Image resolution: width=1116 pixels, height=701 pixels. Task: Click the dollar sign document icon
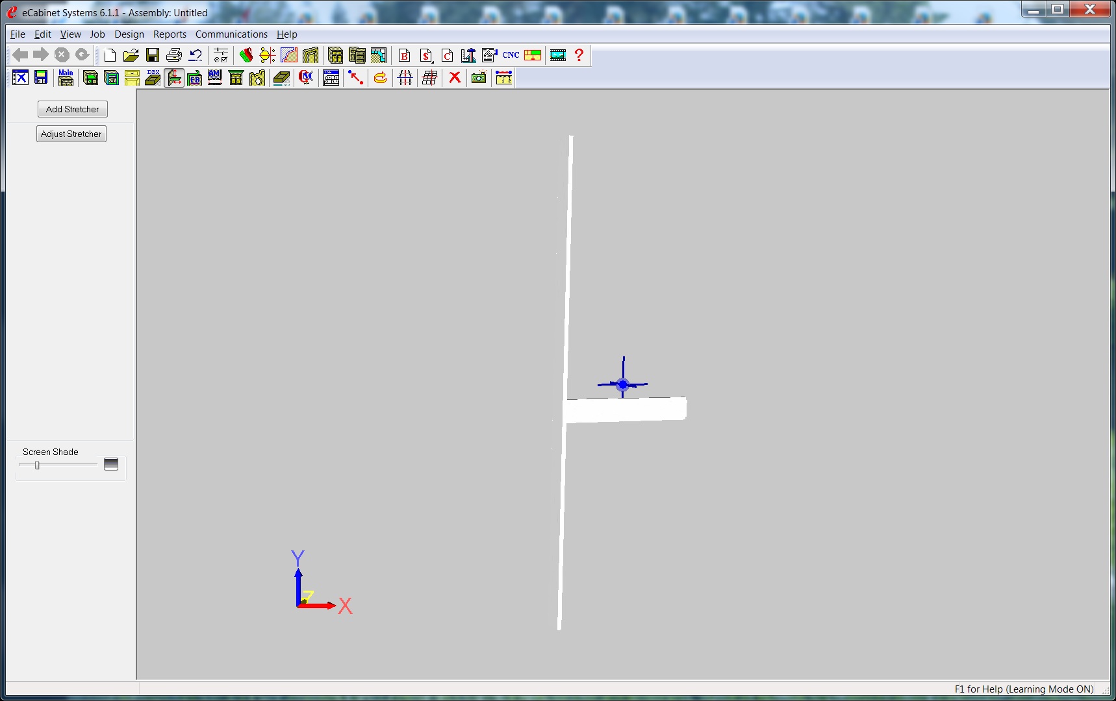coord(426,55)
